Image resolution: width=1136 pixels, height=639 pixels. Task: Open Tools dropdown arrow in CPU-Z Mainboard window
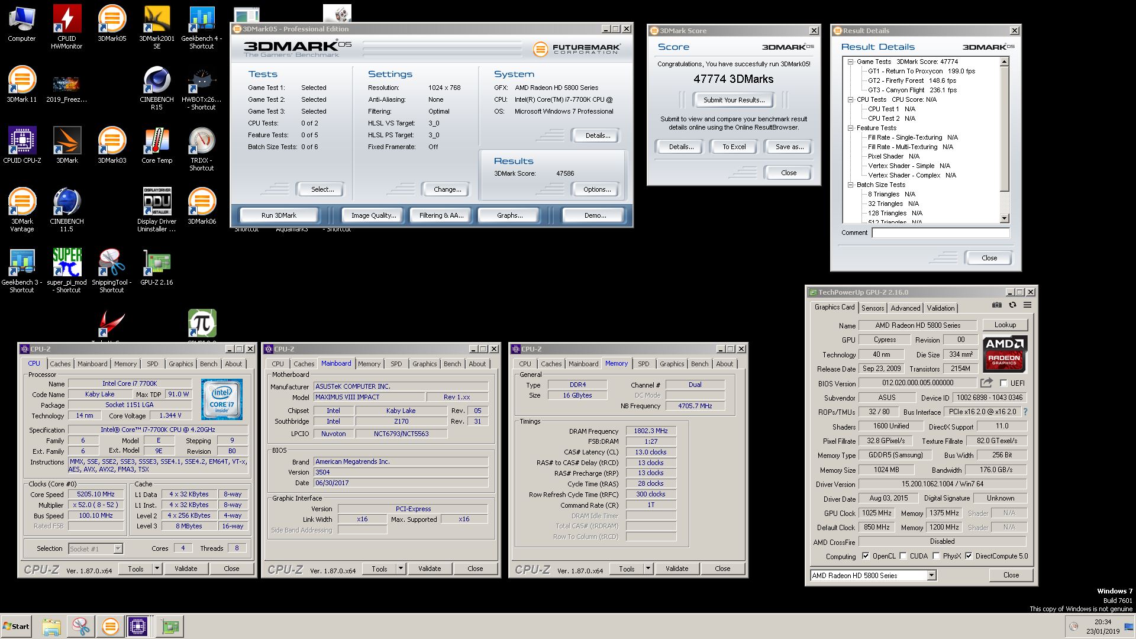(401, 569)
